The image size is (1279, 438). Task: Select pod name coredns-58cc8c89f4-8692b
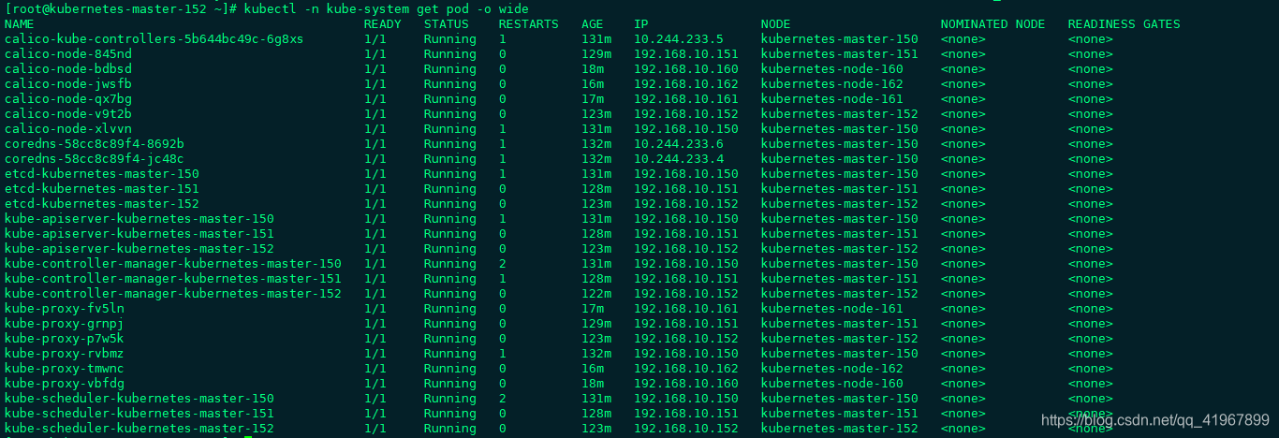point(95,143)
